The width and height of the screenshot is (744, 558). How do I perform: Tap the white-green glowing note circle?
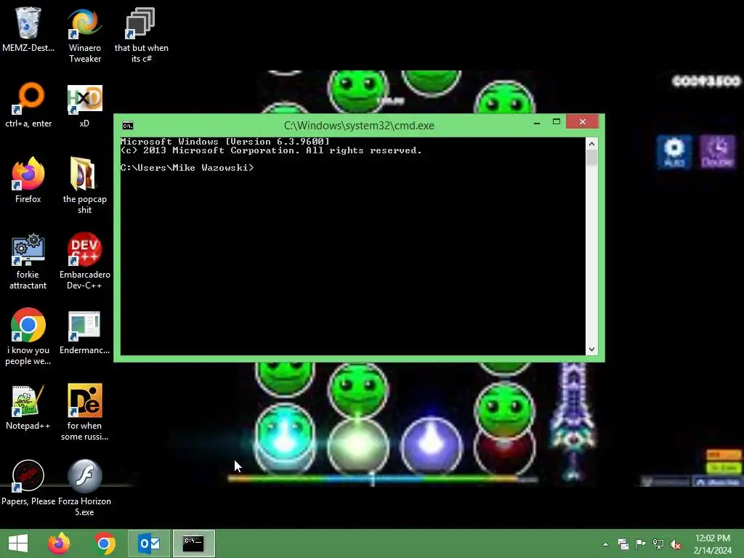coord(357,446)
